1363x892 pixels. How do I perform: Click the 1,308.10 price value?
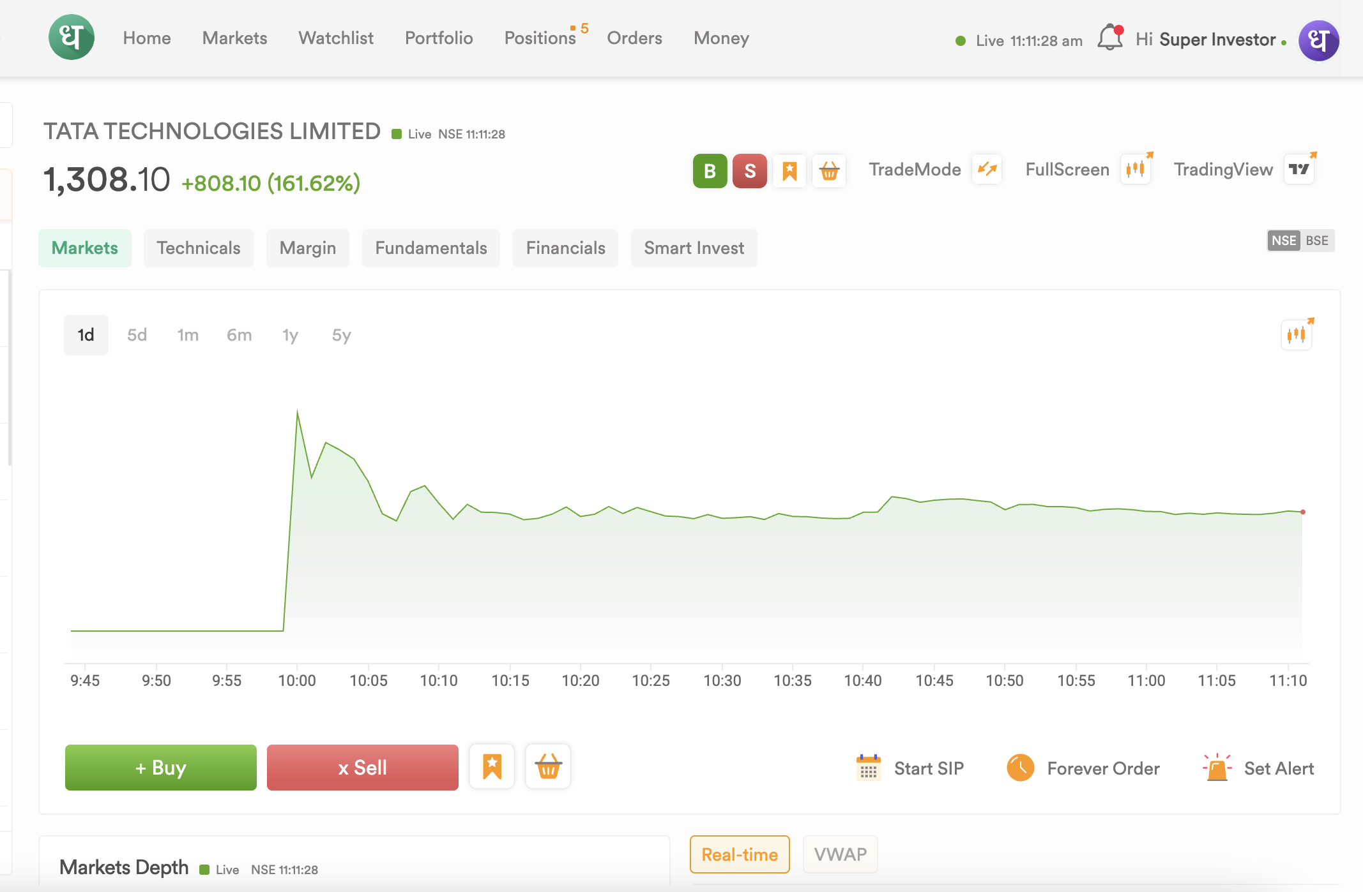(x=107, y=179)
